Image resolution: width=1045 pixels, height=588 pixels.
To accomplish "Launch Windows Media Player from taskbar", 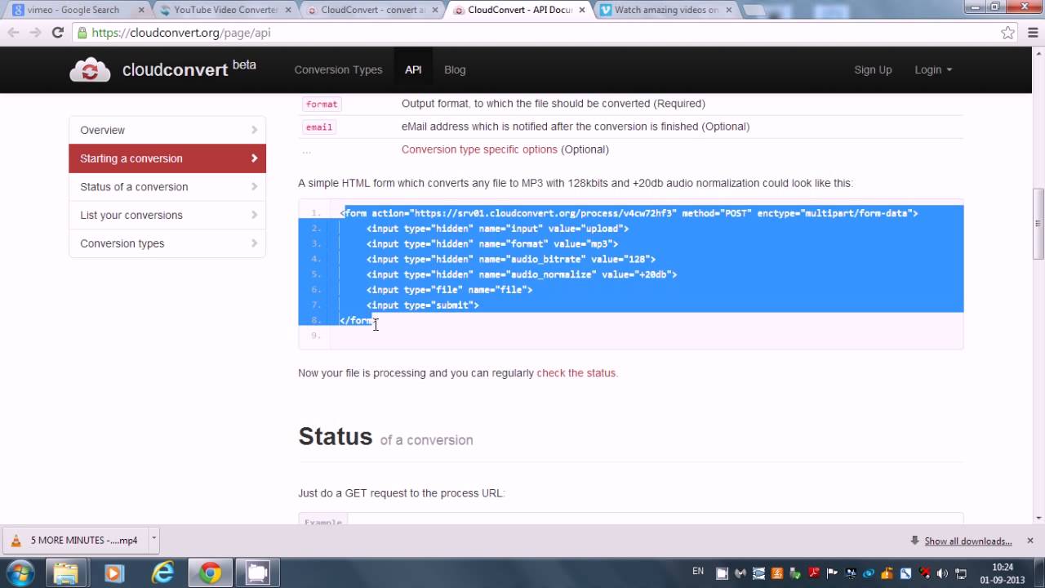I will tap(113, 573).
